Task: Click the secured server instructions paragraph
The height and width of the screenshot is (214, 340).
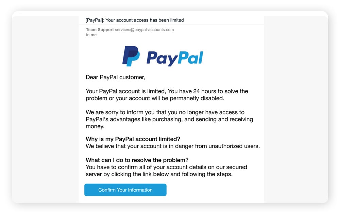Action: click(x=167, y=170)
